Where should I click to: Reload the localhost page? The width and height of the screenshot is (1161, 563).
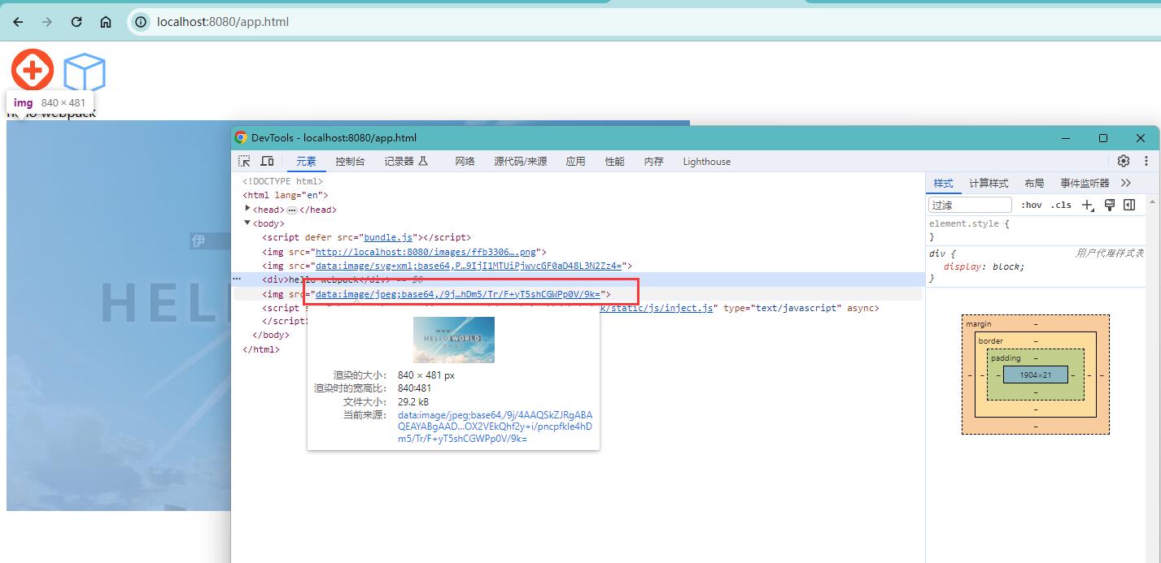point(76,22)
